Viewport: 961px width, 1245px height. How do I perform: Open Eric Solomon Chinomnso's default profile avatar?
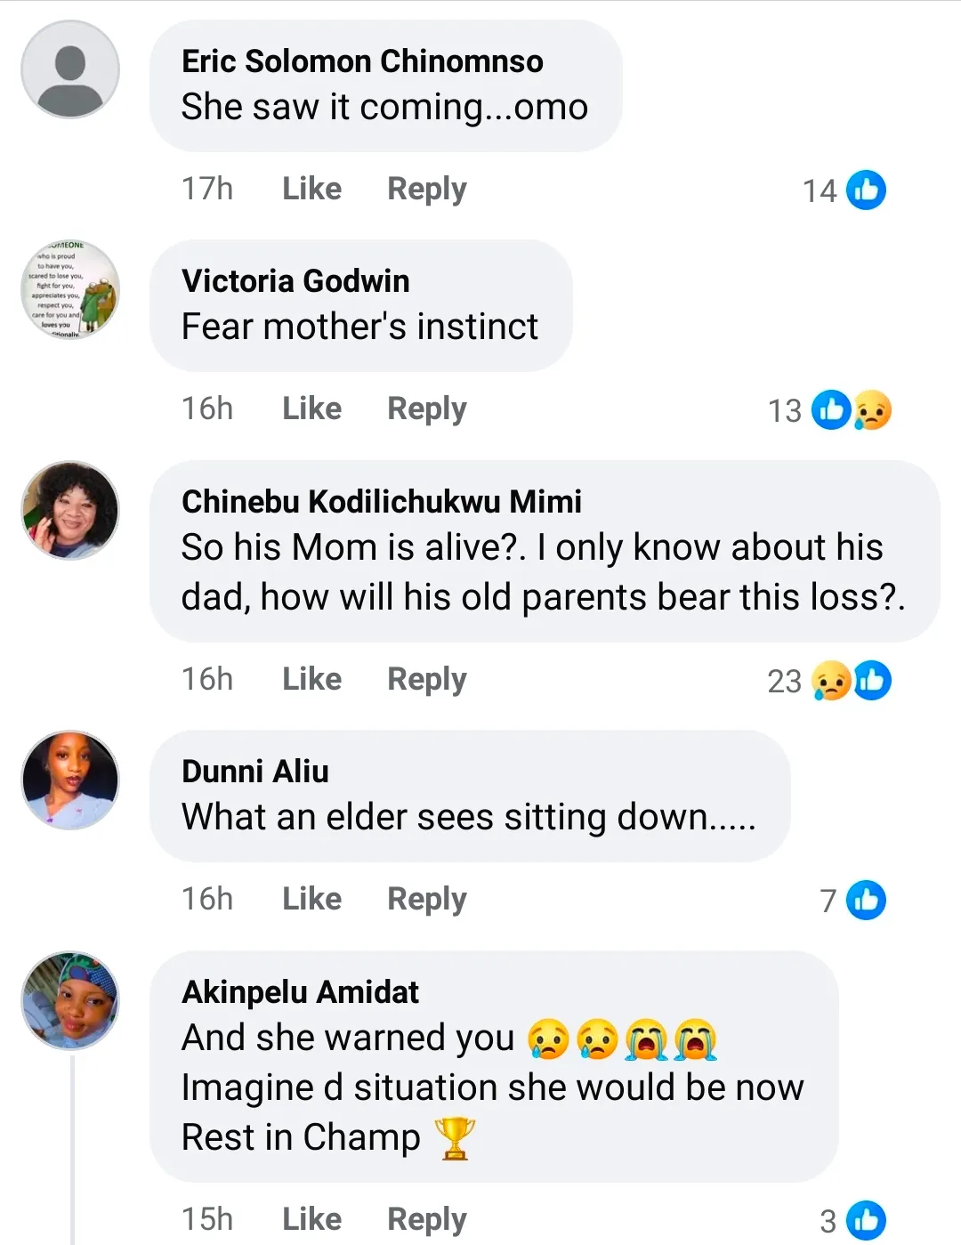(x=70, y=69)
